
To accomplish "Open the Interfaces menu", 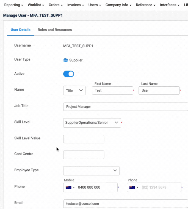I will tap(170, 5).
